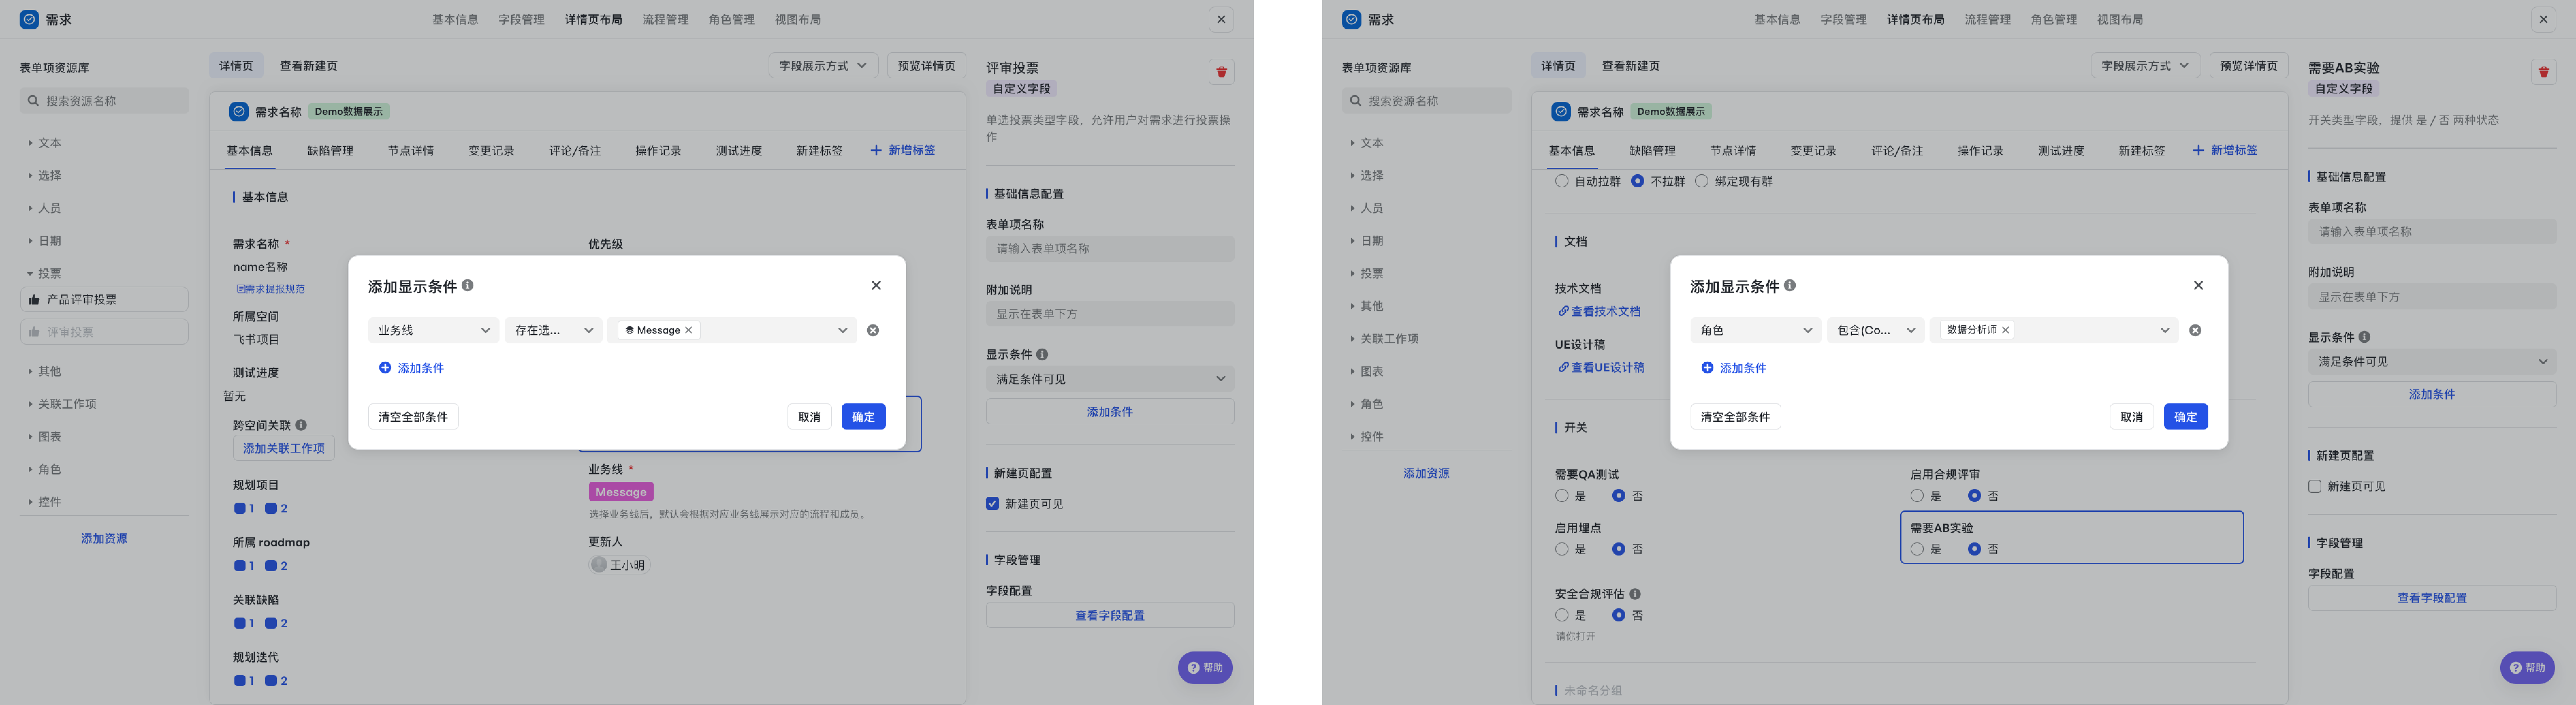
Task: Open 节点详情 tab in right window
Action: pos(1733,151)
